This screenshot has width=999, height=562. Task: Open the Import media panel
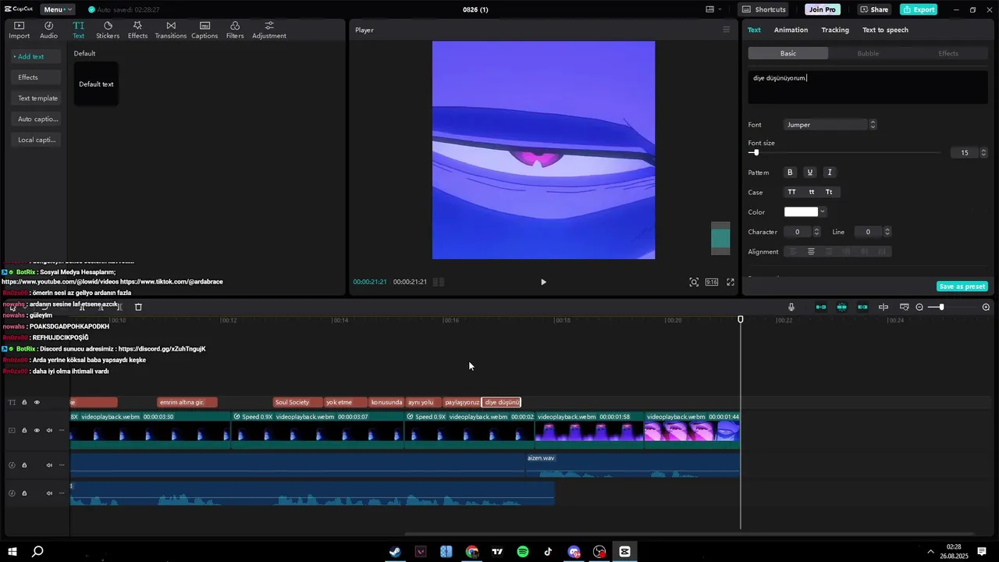19,30
